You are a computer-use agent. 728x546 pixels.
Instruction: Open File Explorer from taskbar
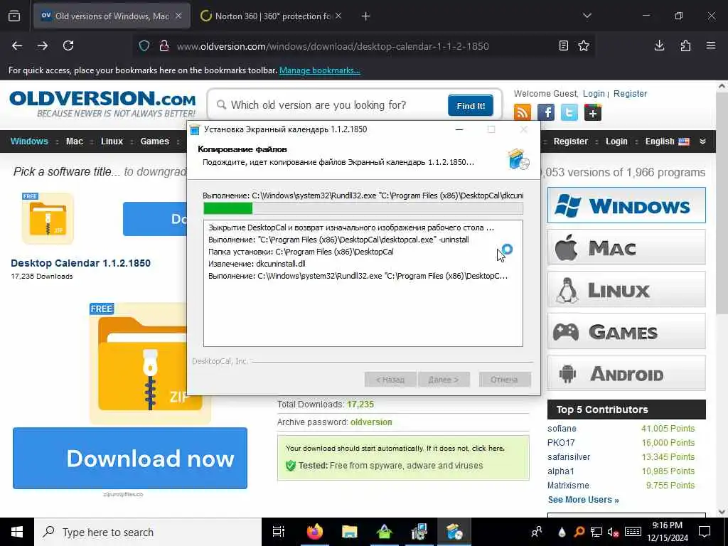click(349, 532)
